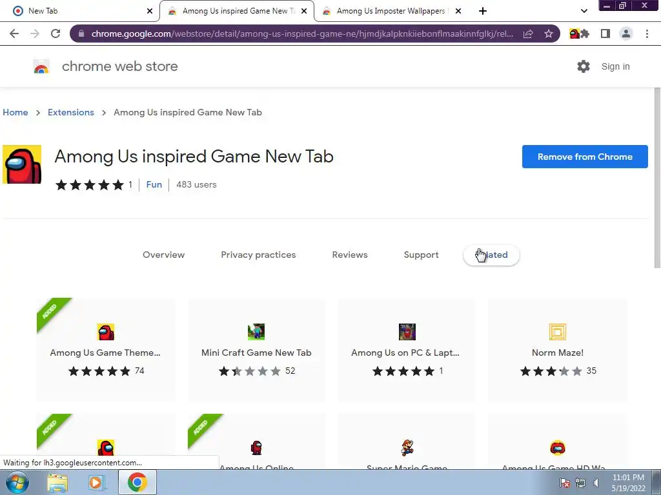
Task: Click the Among Us on PC card icon
Action: [x=407, y=332]
